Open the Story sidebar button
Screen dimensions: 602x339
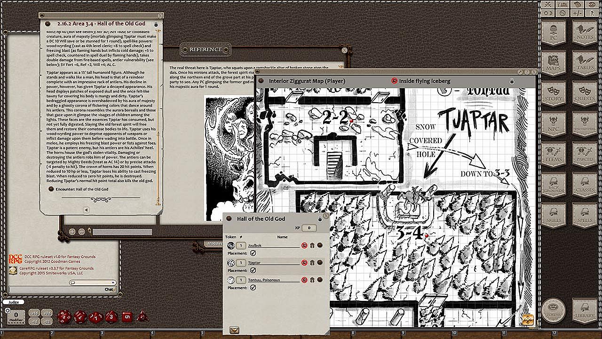coord(553,94)
